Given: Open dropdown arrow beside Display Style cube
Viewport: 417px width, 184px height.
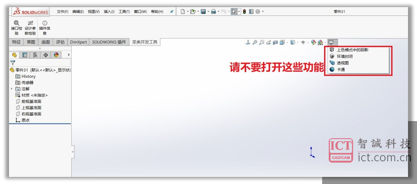Looking at the screenshot, I should pyautogui.click(x=297, y=42).
